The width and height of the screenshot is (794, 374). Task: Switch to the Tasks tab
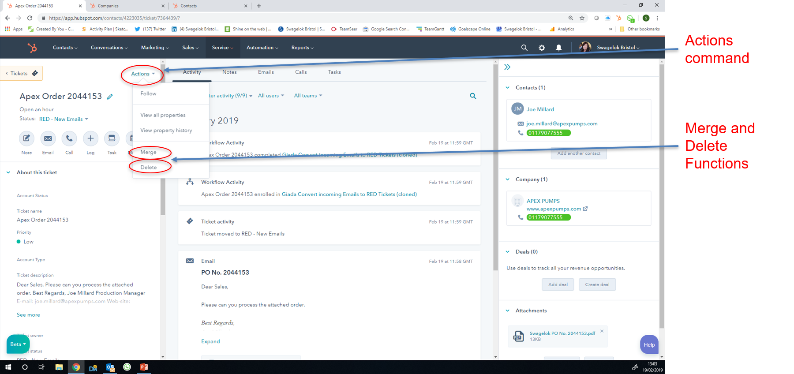(x=334, y=72)
